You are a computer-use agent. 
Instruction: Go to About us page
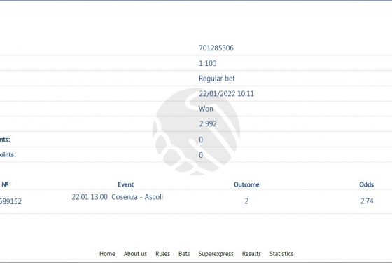(x=135, y=254)
